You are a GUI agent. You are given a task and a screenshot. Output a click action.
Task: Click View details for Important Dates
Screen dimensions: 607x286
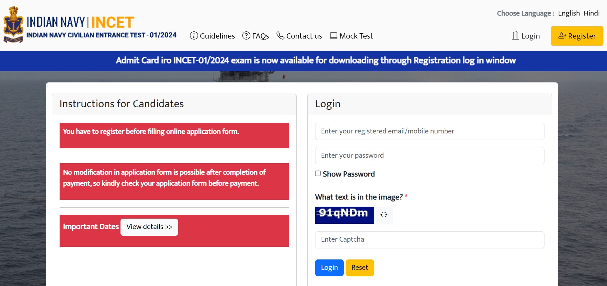click(x=149, y=227)
